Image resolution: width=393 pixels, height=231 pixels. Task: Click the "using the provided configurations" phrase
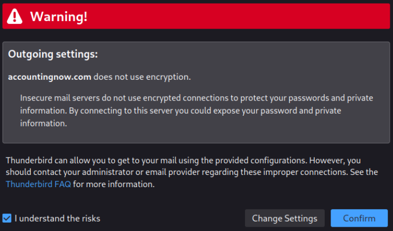(242, 160)
